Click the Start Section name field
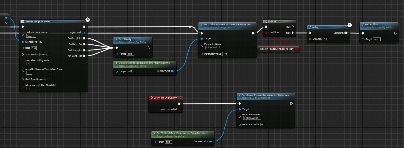 pyautogui.click(x=44, y=54)
